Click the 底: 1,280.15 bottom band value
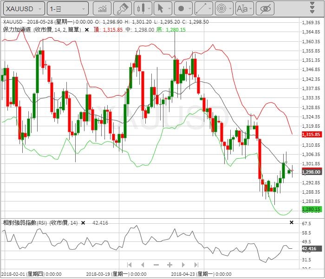This screenshot has height=279, width=325. [171, 30]
